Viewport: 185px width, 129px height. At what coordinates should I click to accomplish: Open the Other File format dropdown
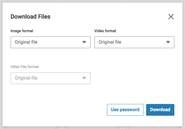pos(50,78)
